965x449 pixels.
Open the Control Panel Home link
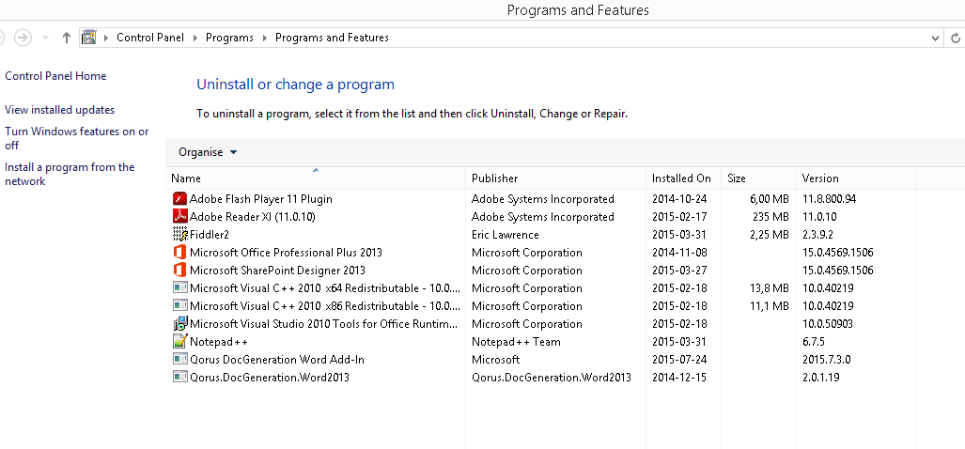click(55, 76)
